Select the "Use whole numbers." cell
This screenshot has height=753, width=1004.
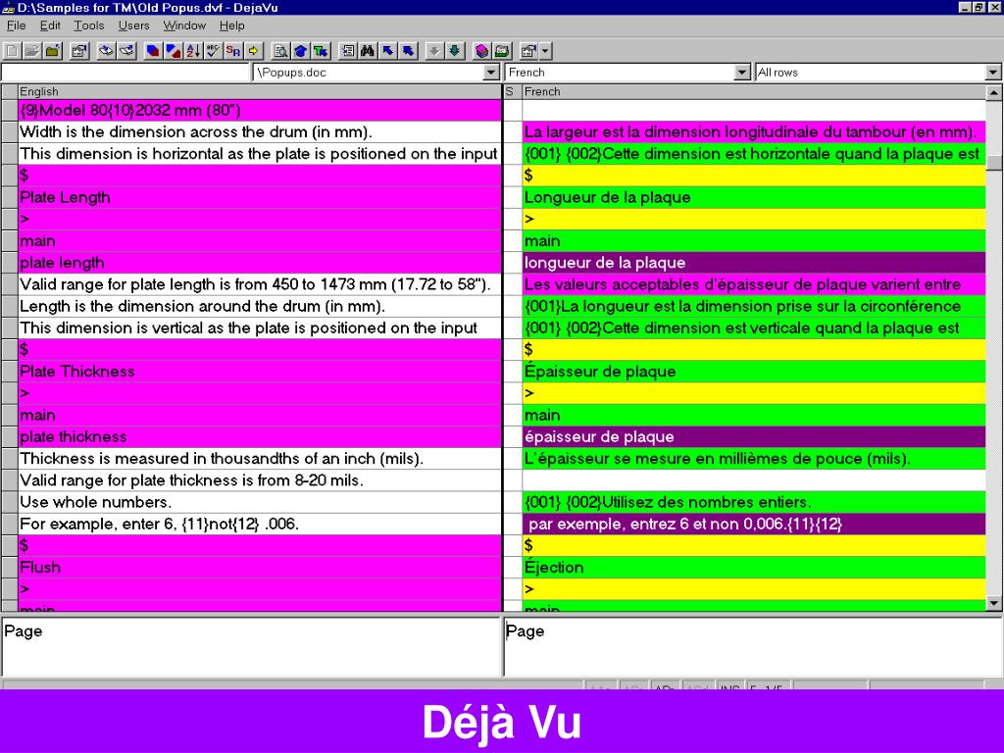click(259, 502)
